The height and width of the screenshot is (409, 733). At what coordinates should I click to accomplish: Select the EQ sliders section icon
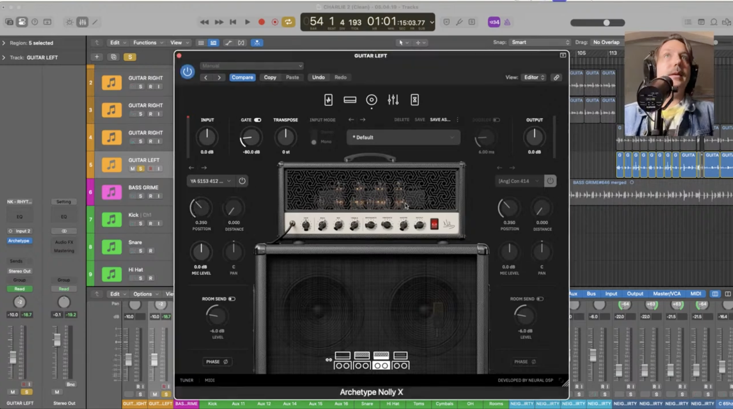coord(393,100)
